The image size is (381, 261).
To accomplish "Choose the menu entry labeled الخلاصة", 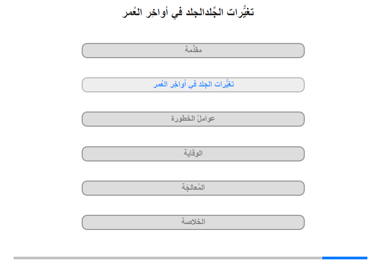I will [x=193, y=222].
